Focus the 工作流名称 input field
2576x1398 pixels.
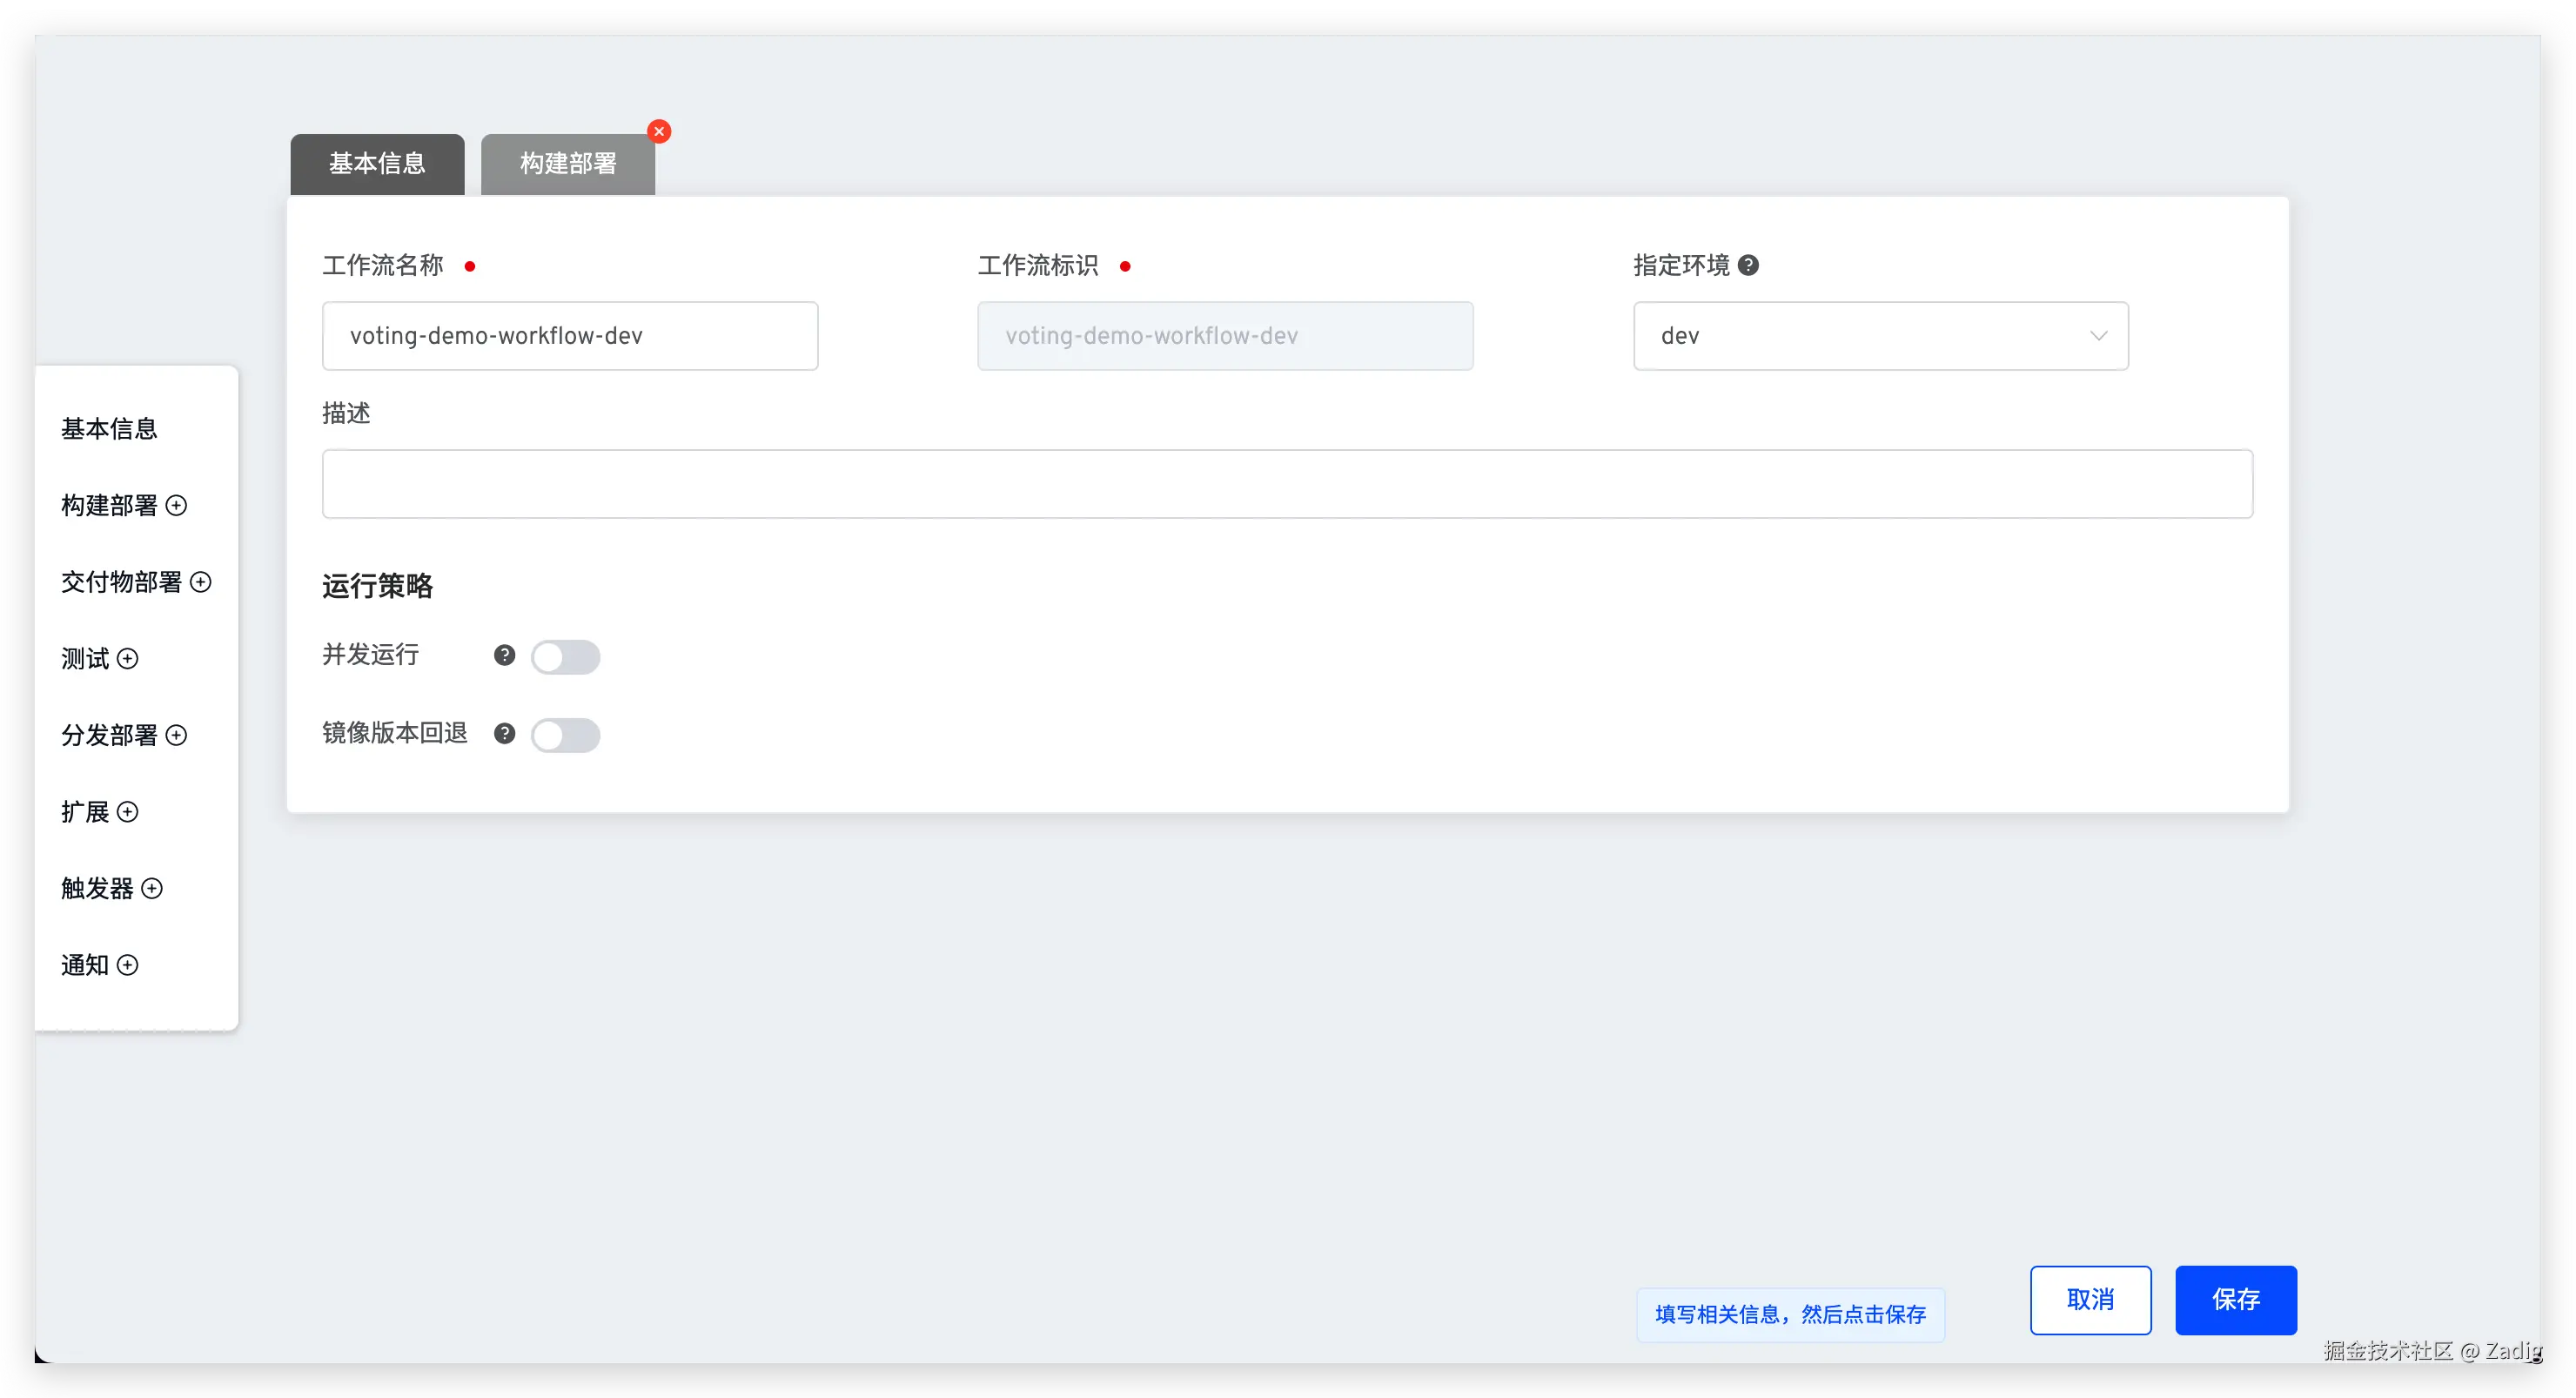point(570,336)
